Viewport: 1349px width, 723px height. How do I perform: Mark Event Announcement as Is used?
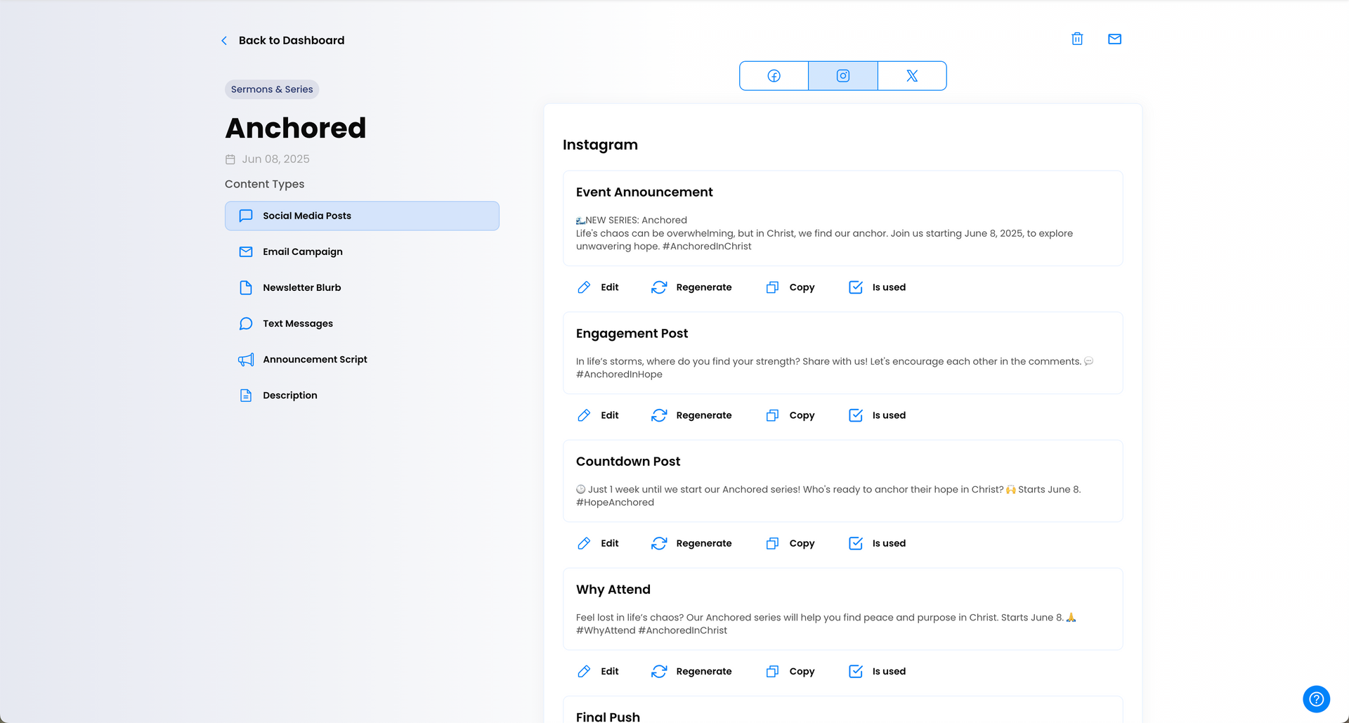877,287
